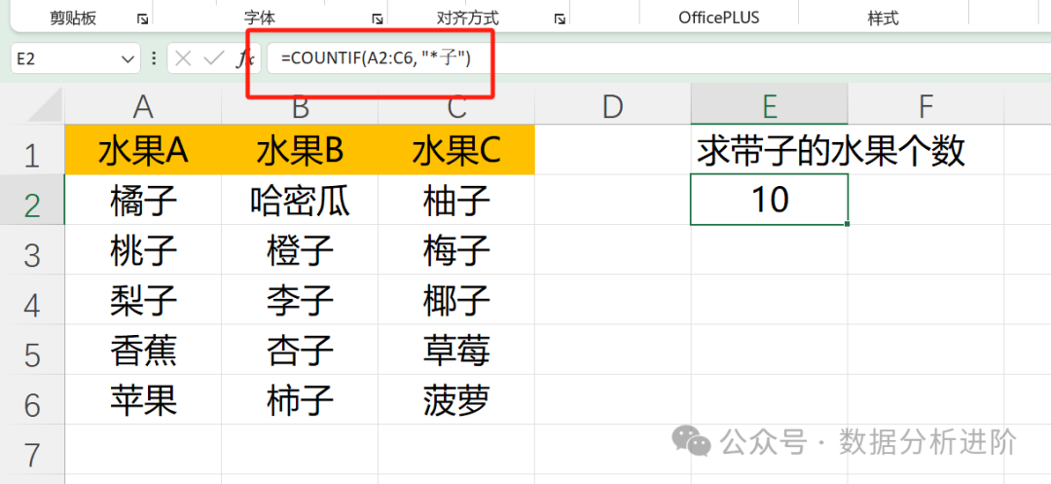Open the 剪贴板 group dialog launcher

142,19
